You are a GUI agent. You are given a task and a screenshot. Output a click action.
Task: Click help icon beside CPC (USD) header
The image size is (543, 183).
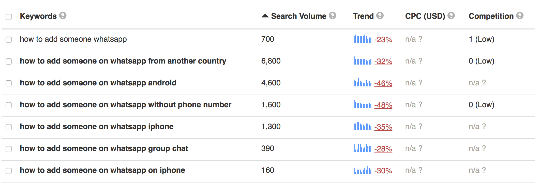pyautogui.click(x=451, y=16)
